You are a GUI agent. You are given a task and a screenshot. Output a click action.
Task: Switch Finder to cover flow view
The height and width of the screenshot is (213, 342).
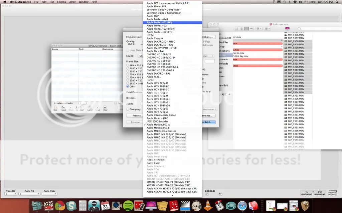pos(251,29)
